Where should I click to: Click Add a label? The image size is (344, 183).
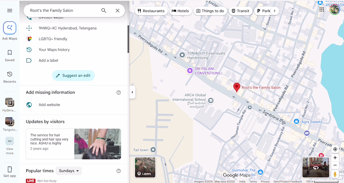(48, 60)
